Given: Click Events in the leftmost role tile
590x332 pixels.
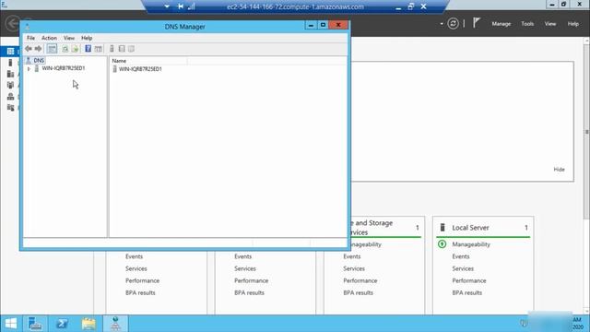Looking at the screenshot, I should tap(134, 256).
